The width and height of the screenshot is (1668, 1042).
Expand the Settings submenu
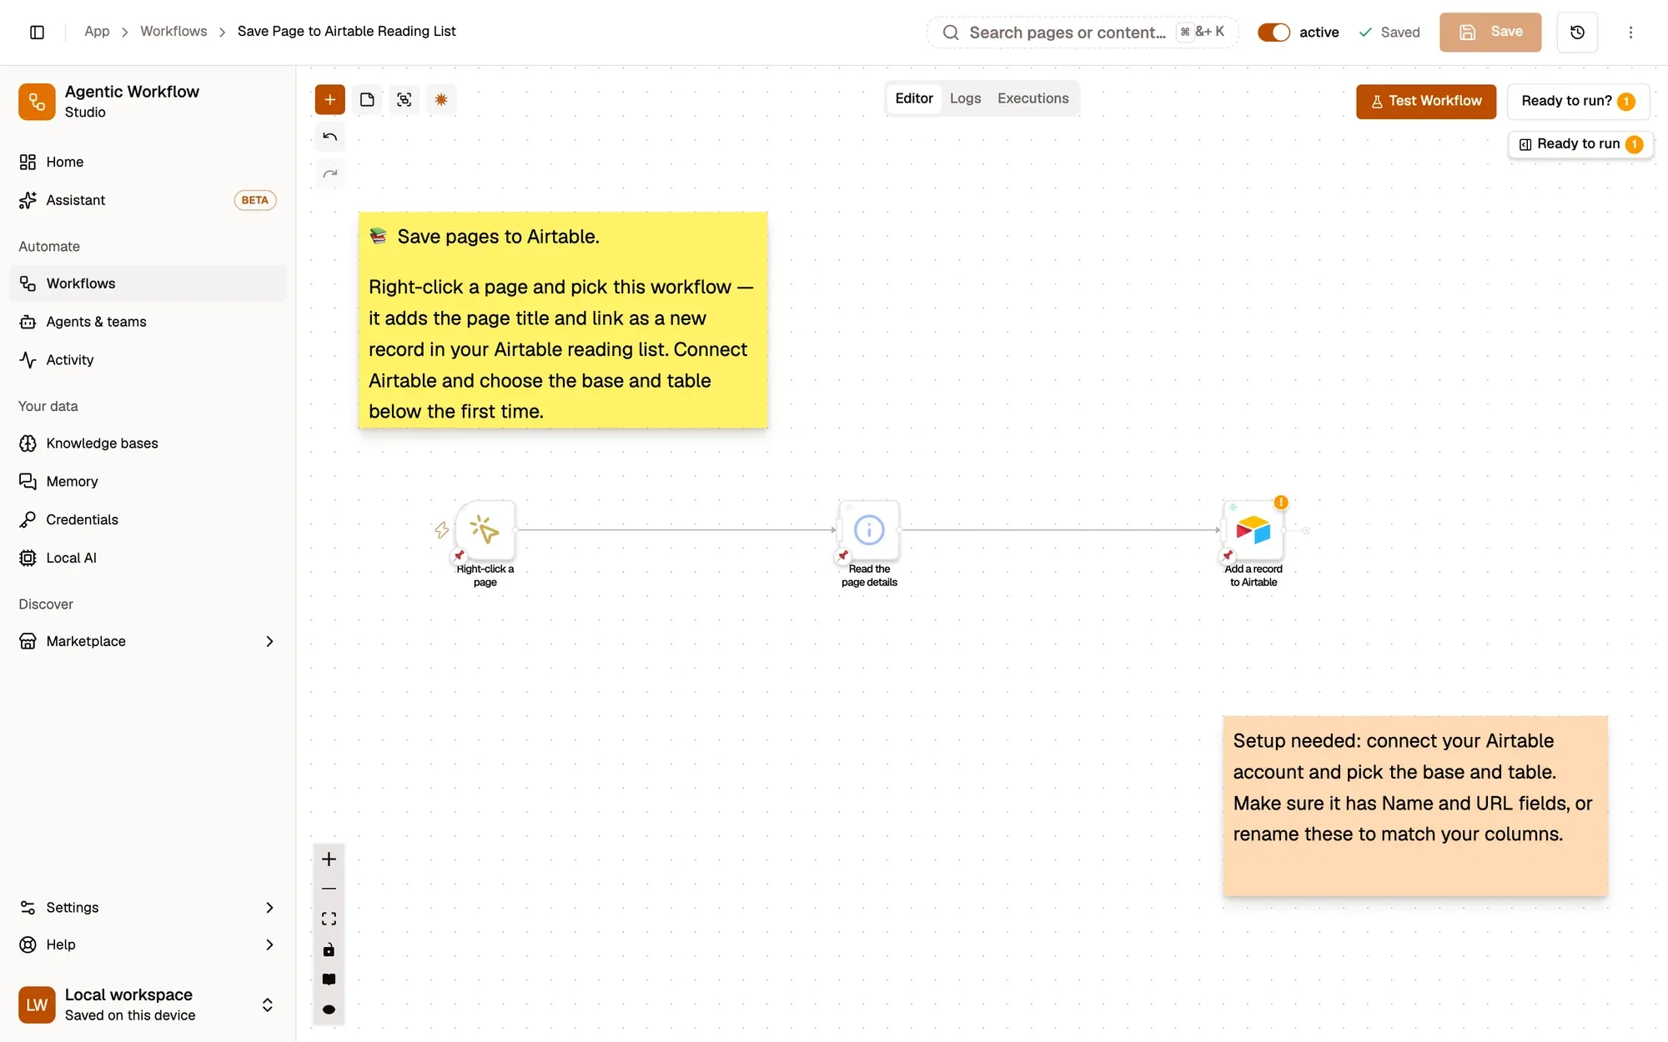[269, 908]
